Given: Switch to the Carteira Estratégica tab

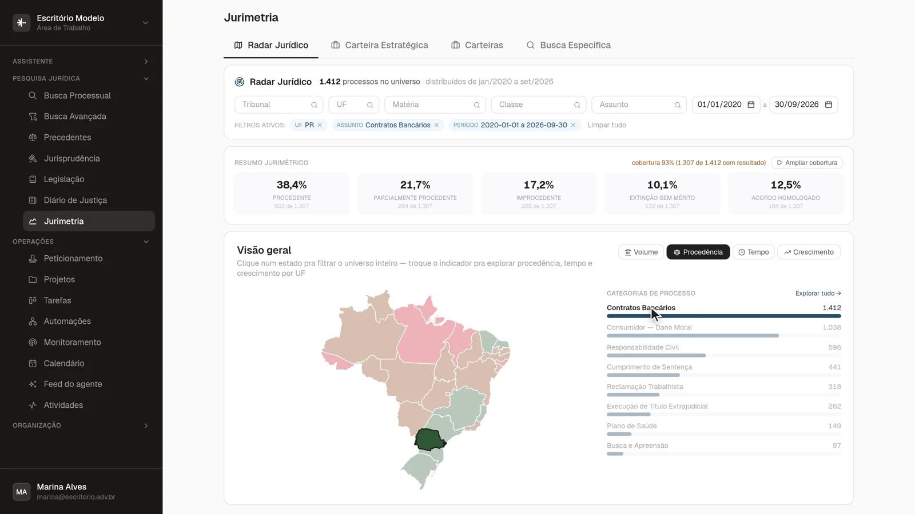Looking at the screenshot, I should 379,45.
